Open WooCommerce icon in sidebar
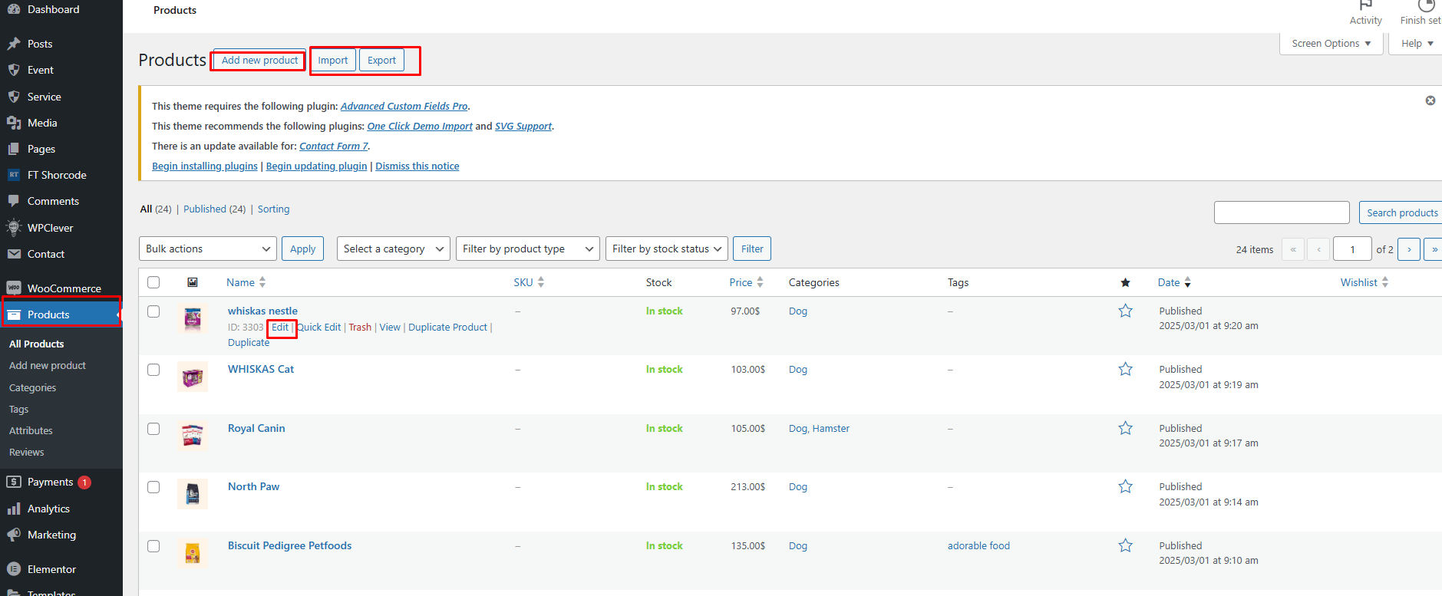This screenshot has width=1442, height=596. (14, 288)
